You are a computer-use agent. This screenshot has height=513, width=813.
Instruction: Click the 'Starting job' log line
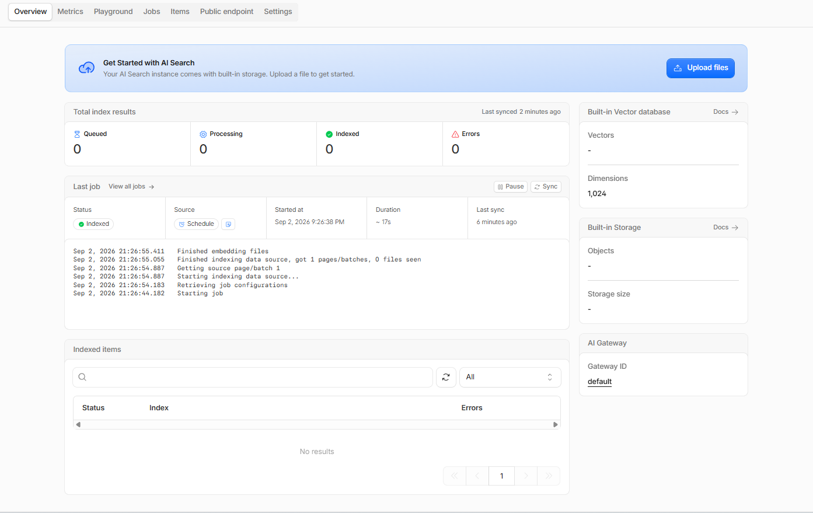click(x=200, y=294)
